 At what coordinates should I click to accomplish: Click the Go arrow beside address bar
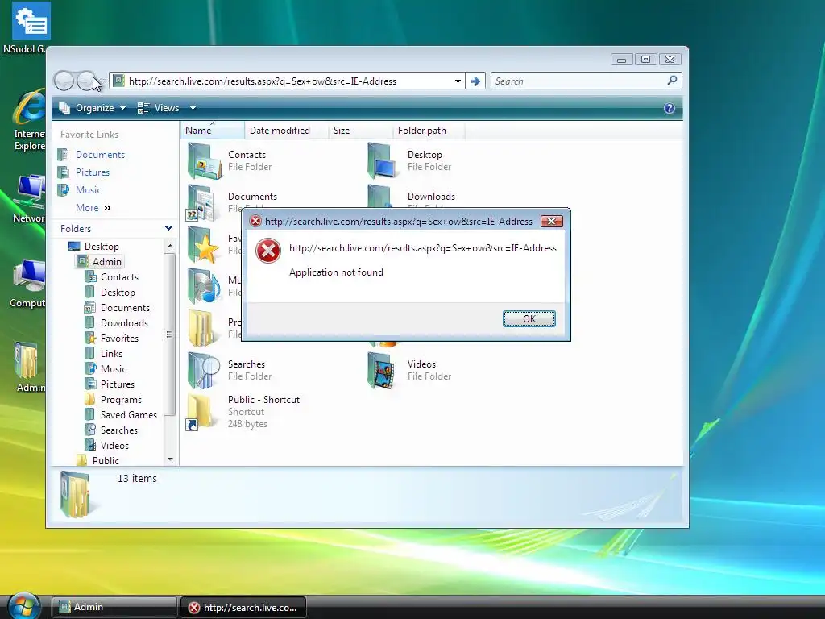click(x=475, y=81)
